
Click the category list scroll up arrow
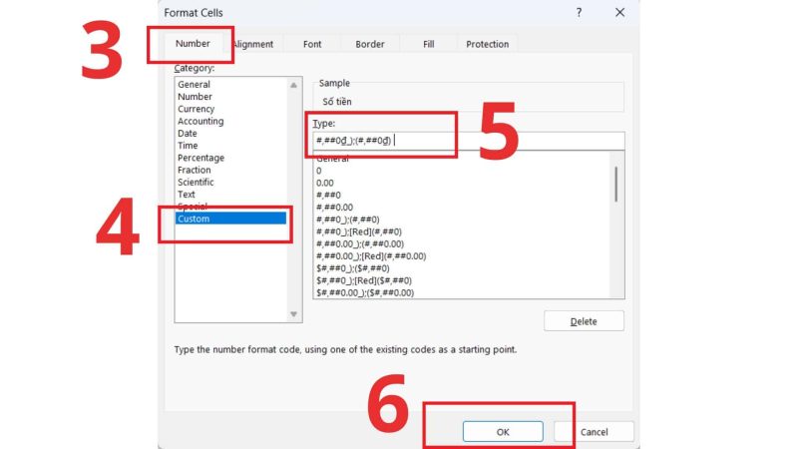293,85
